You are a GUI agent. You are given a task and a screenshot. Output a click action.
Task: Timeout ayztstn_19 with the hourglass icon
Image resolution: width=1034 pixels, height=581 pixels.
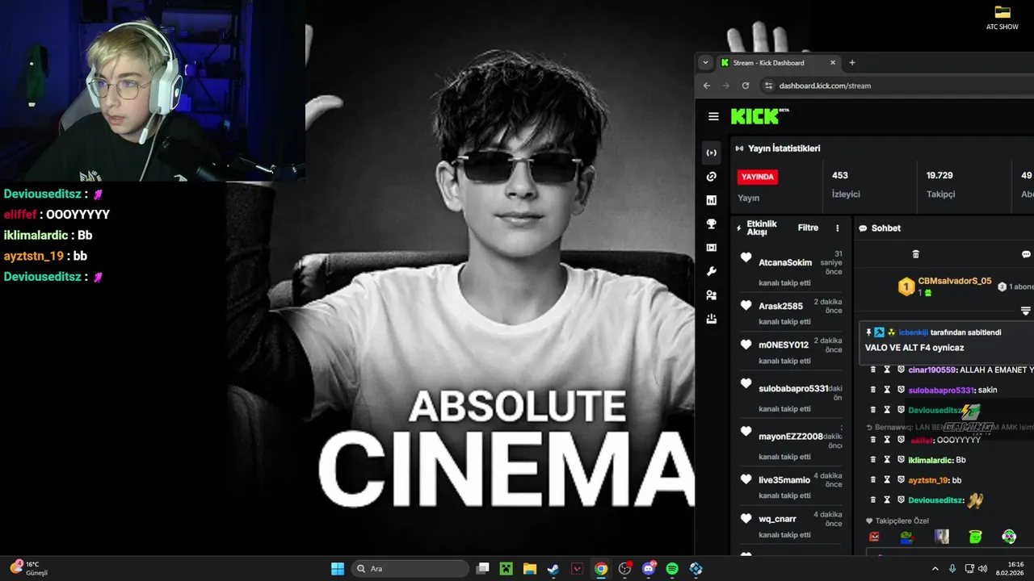(x=886, y=480)
